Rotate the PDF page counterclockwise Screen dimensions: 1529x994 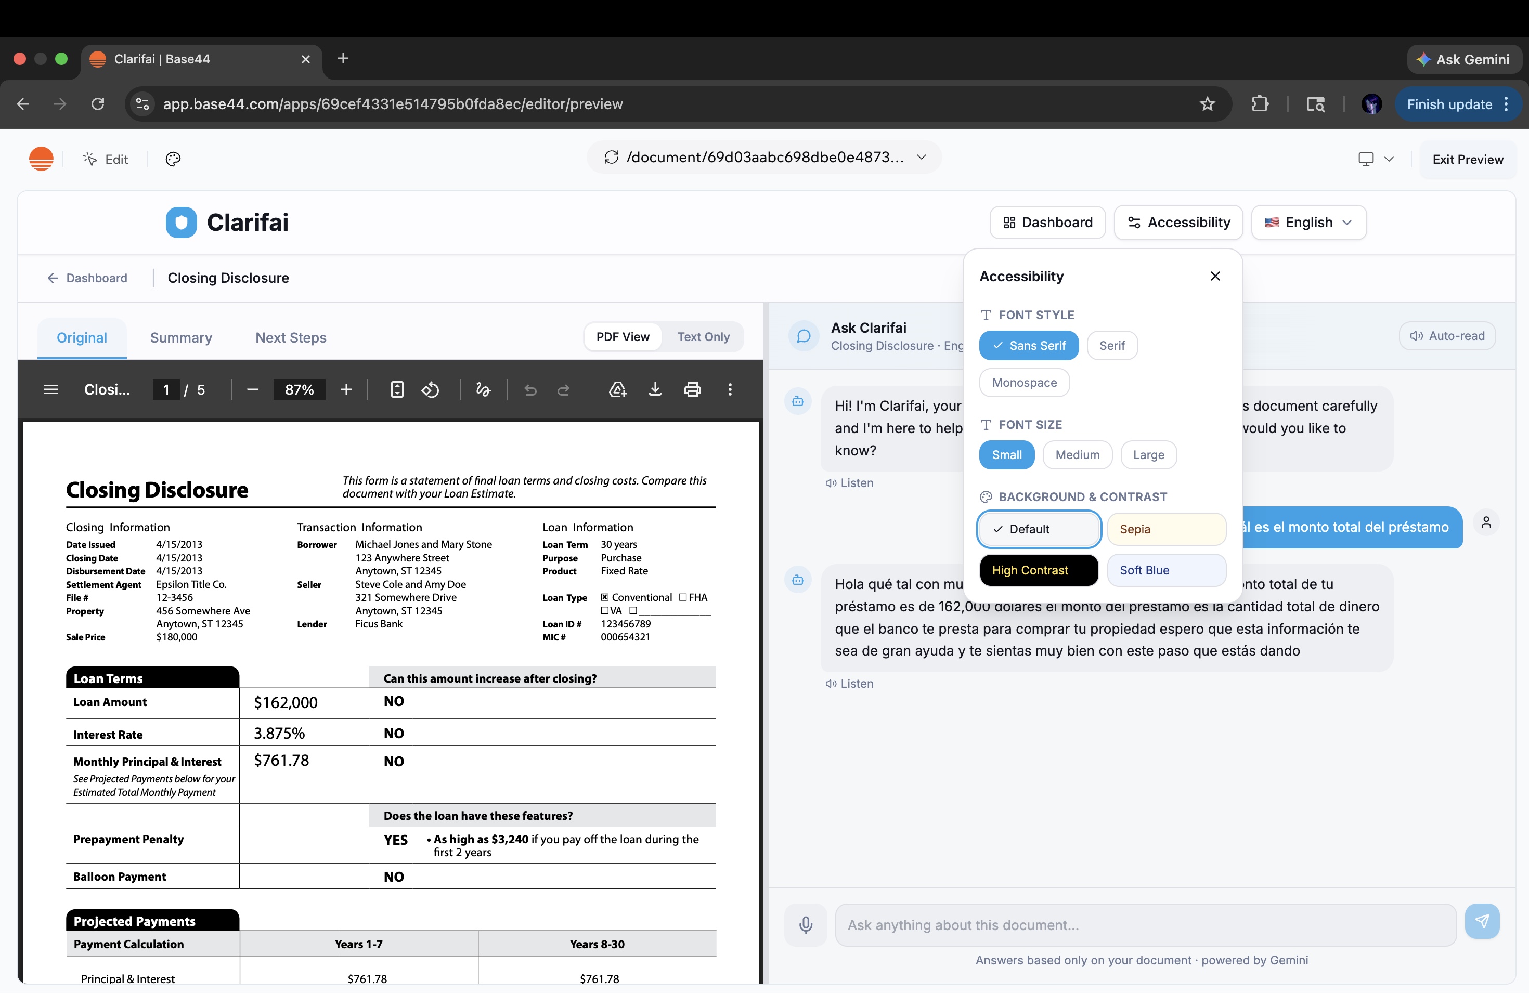click(x=431, y=390)
